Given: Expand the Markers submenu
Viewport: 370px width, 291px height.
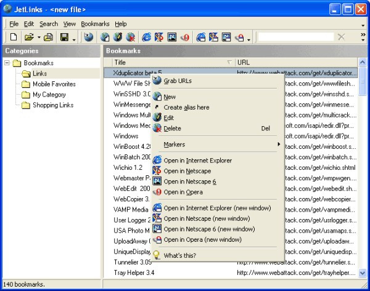Looking at the screenshot, I should coord(218,145).
